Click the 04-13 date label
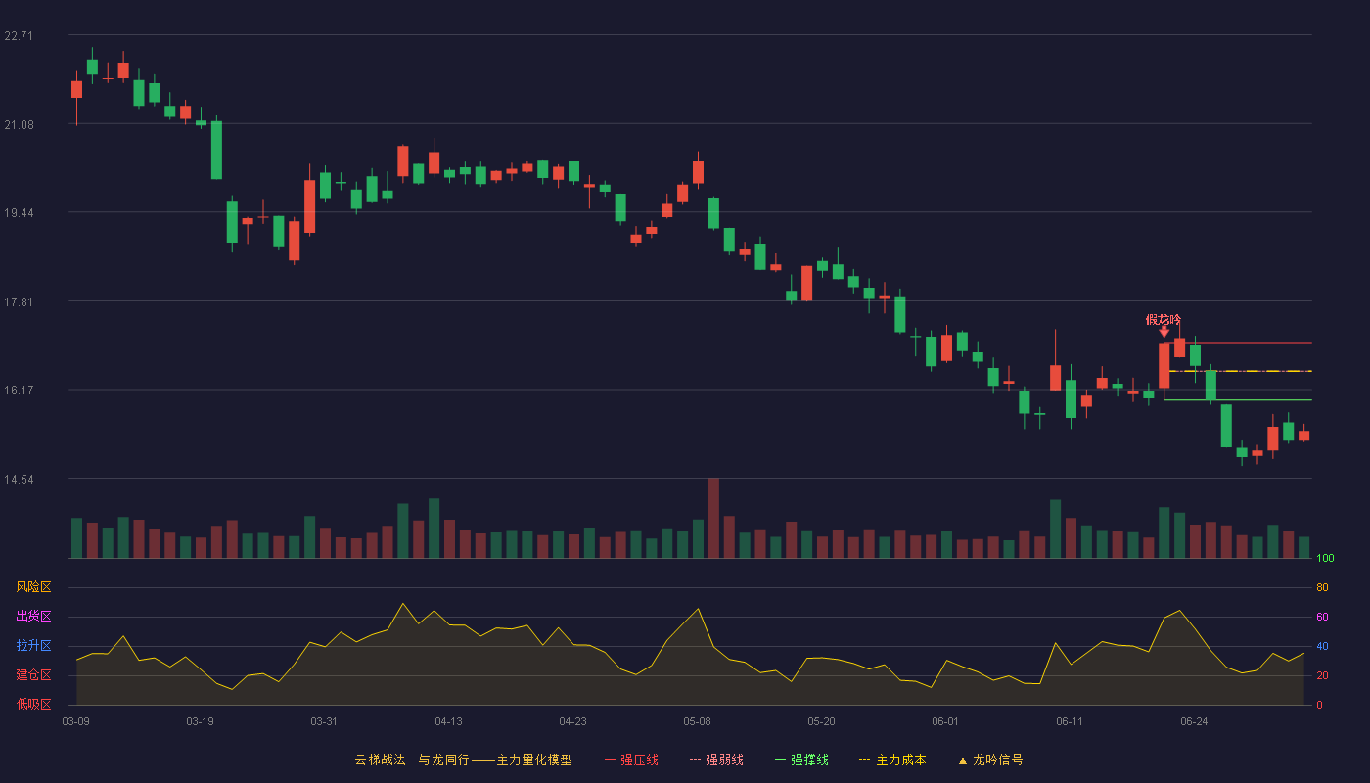The width and height of the screenshot is (1370, 783). pyautogui.click(x=448, y=721)
